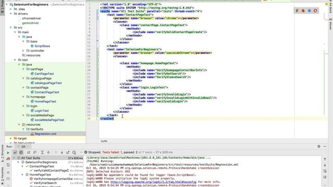Click the sauceLabChrome parameter value
333x187 pixels.
pyautogui.click(x=178, y=53)
